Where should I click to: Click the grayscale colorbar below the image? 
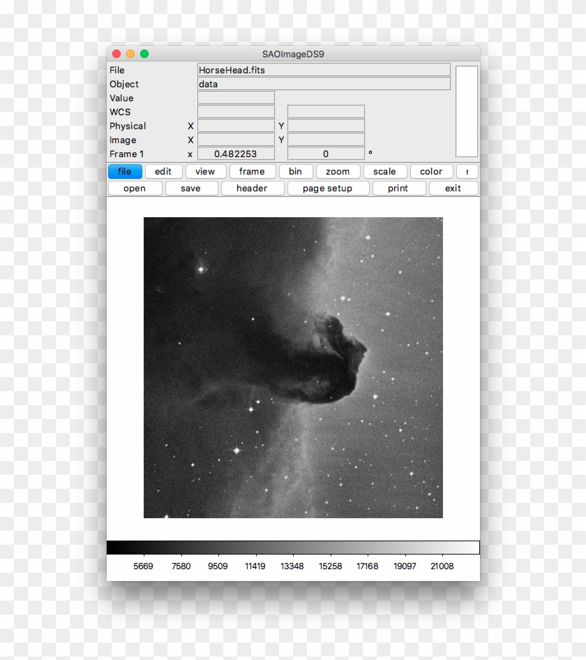pos(293,546)
